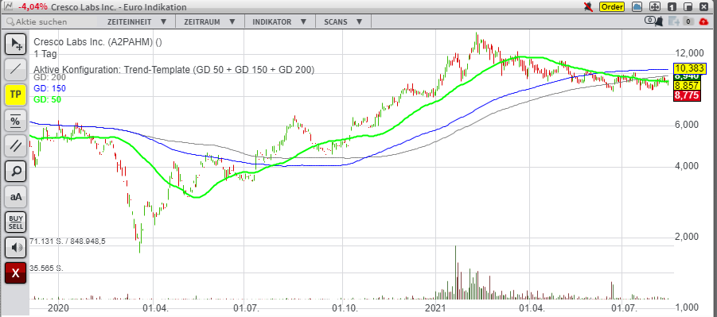
Task: Open the ZEITEINHEIT dropdown
Action: pyautogui.click(x=137, y=21)
